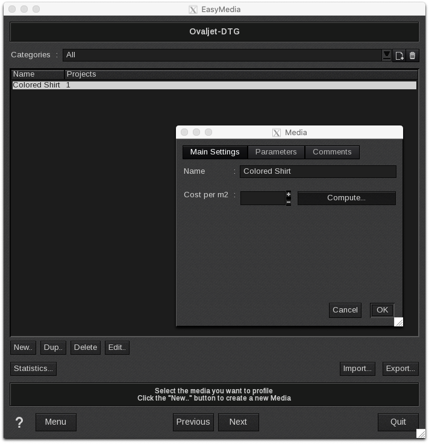Click the question mark help icon
The height and width of the screenshot is (444, 429).
pos(19,422)
